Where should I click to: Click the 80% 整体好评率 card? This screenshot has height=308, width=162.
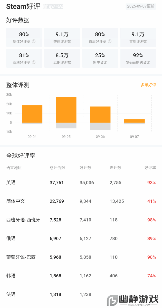pos(24,37)
